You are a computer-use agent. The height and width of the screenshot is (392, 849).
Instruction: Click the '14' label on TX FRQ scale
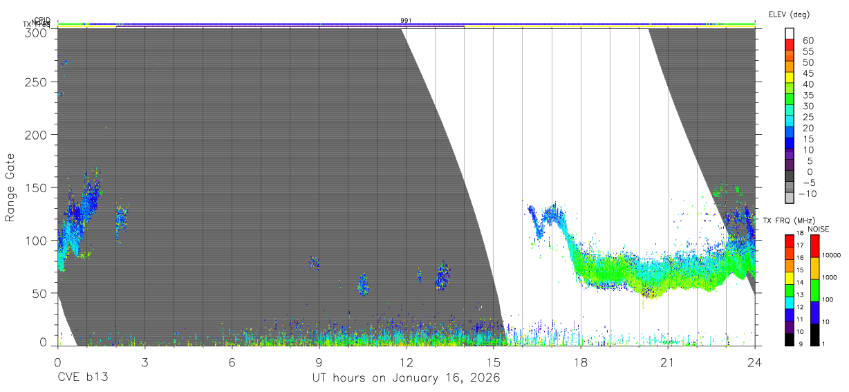point(800,283)
